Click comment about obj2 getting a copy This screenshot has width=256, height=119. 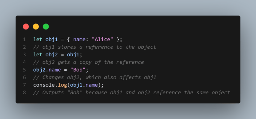pos(89,62)
